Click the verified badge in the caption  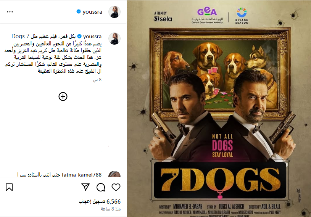click(x=79, y=37)
